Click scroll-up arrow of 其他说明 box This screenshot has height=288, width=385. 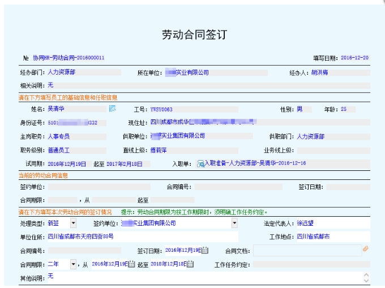tap(366, 275)
